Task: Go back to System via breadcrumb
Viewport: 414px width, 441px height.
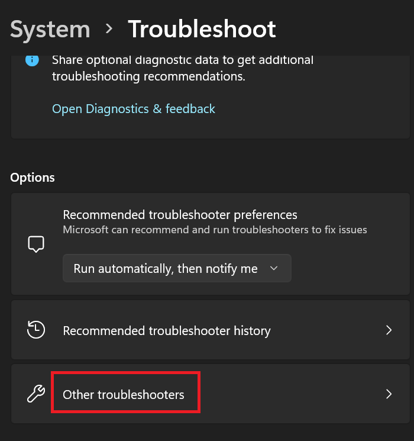Action: [50, 29]
